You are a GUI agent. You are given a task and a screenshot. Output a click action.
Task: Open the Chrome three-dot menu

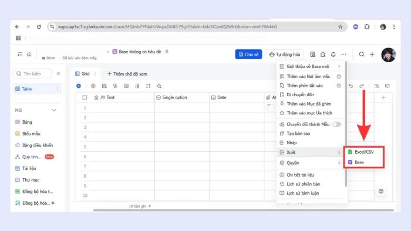[394, 27]
